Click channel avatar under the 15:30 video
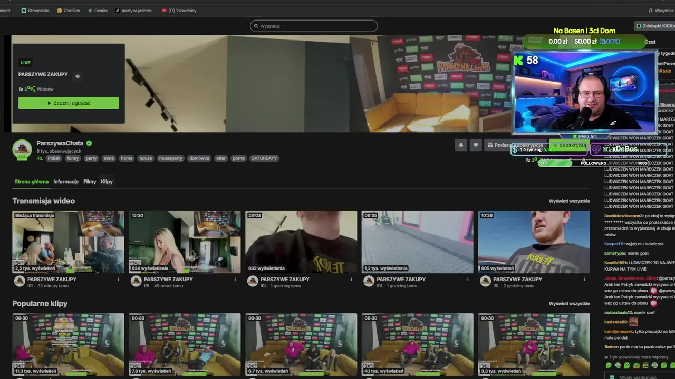Screen dimensions: 675x379 136,281
